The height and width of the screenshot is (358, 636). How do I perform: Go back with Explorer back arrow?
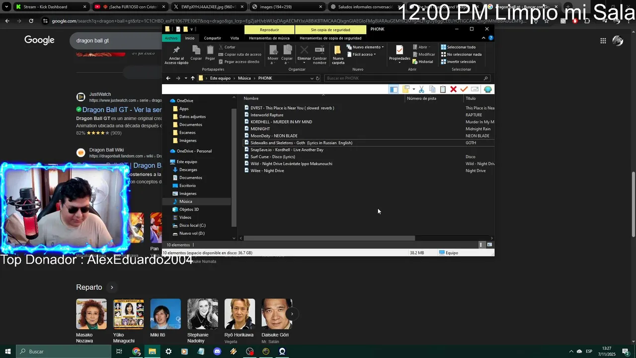pyautogui.click(x=168, y=78)
